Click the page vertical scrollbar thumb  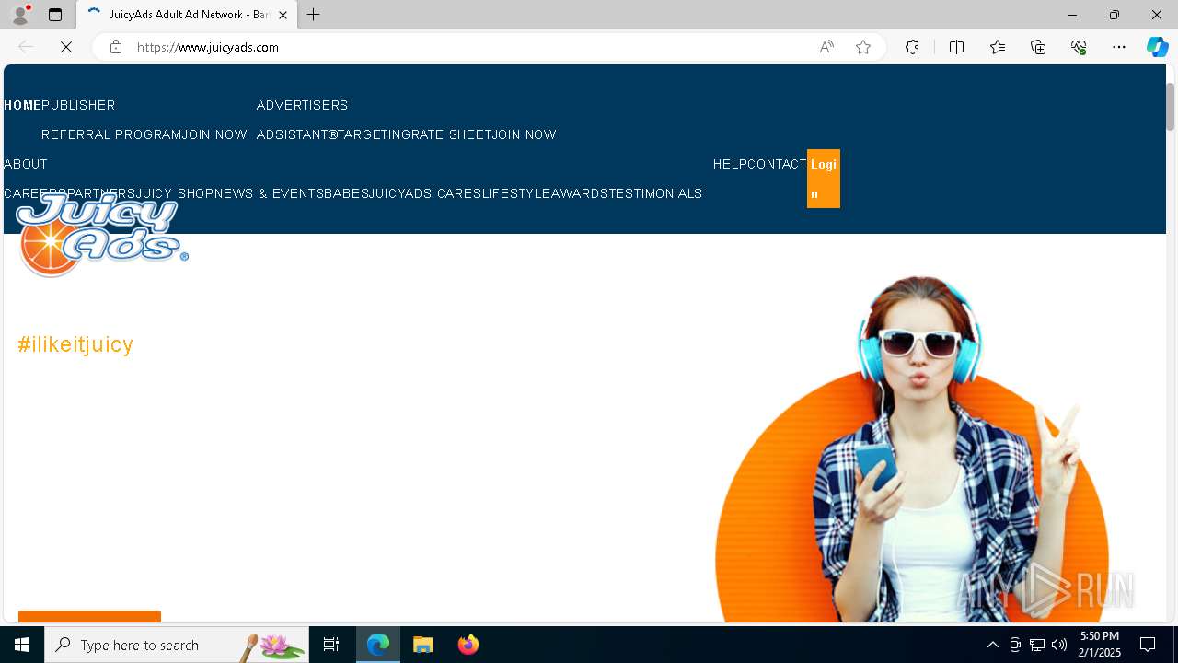coord(1171,106)
